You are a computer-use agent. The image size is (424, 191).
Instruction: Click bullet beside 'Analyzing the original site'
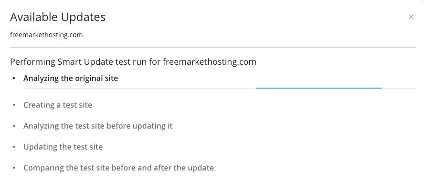point(14,79)
